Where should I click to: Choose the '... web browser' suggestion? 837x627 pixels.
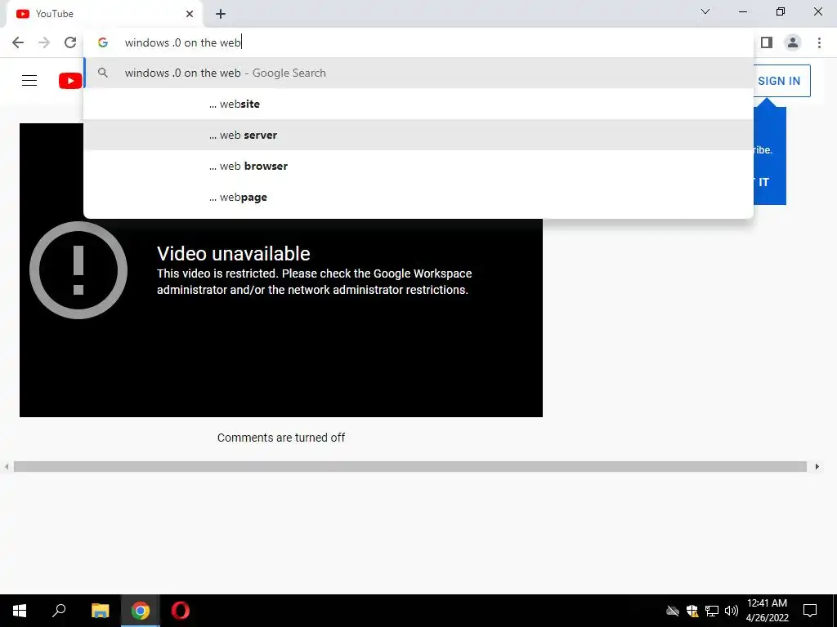point(418,166)
